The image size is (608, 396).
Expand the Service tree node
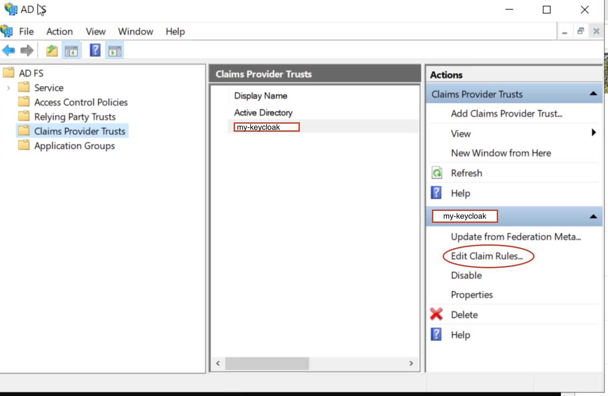pos(9,88)
